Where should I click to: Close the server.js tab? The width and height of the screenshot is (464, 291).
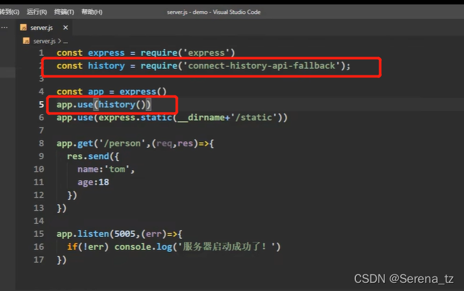click(65, 28)
